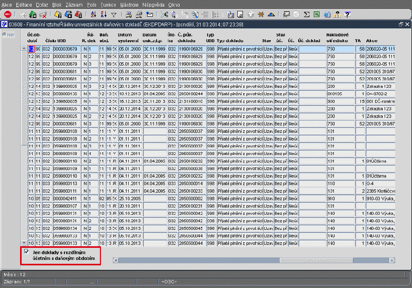The height and width of the screenshot is (288, 412).
Task: Click the magnifying glass search icon
Action: [195, 14]
